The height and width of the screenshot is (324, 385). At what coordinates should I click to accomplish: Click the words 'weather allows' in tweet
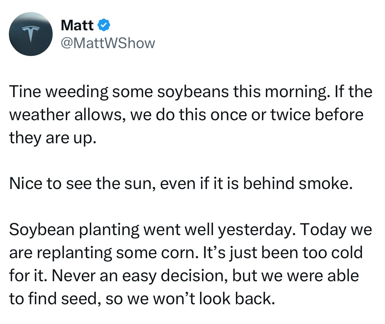tap(65, 115)
